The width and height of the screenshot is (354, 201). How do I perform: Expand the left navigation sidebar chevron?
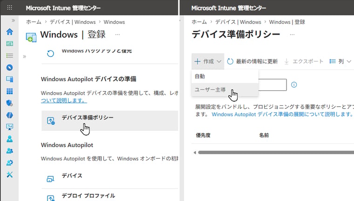tap(13, 21)
